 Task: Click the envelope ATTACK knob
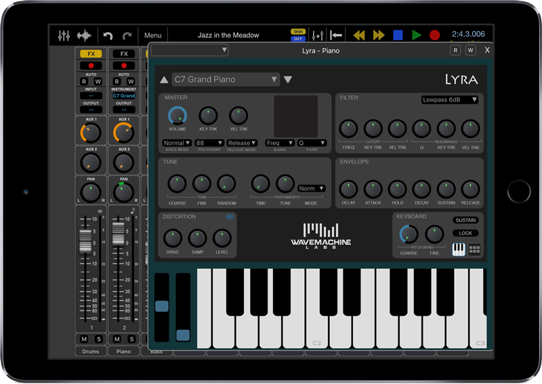pyautogui.click(x=373, y=190)
